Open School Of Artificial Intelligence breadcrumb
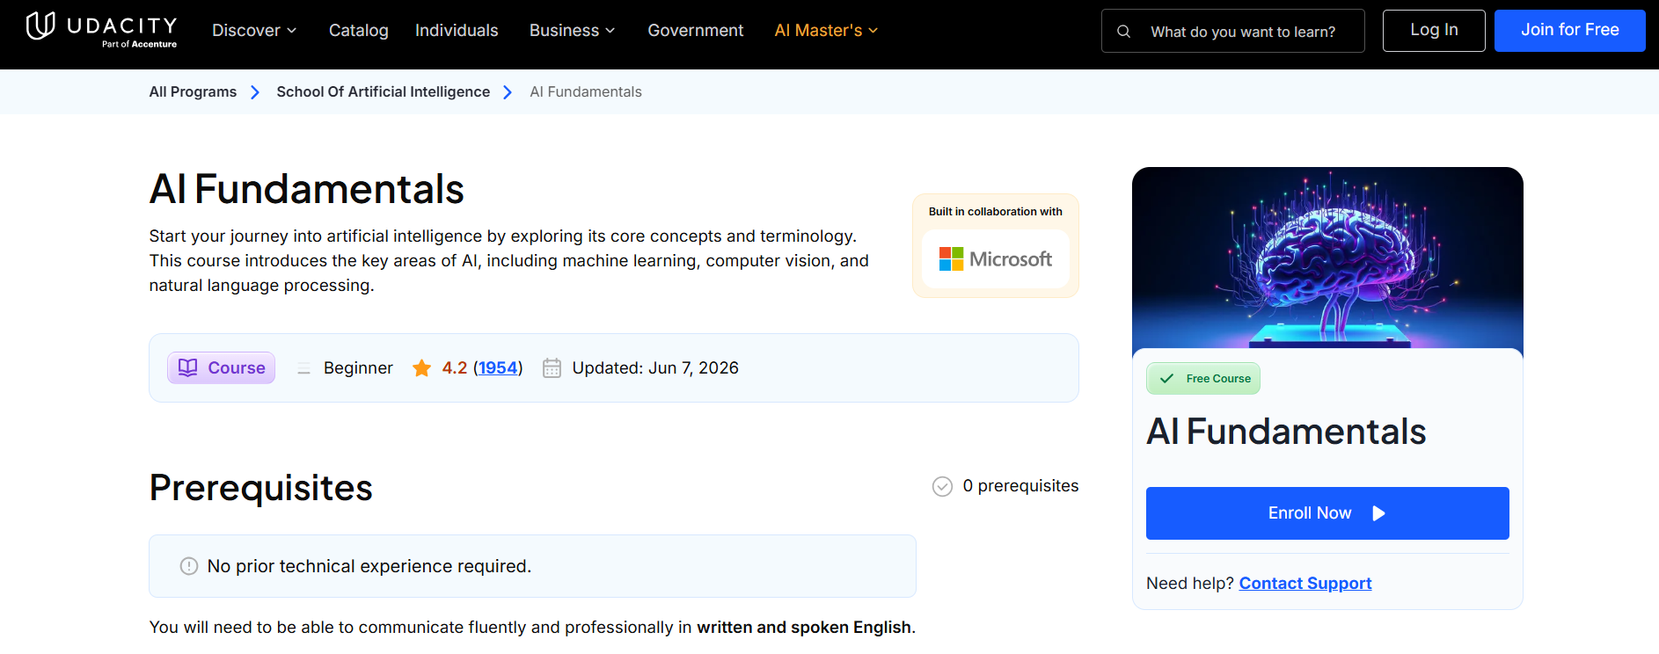The height and width of the screenshot is (654, 1659). pos(384,92)
